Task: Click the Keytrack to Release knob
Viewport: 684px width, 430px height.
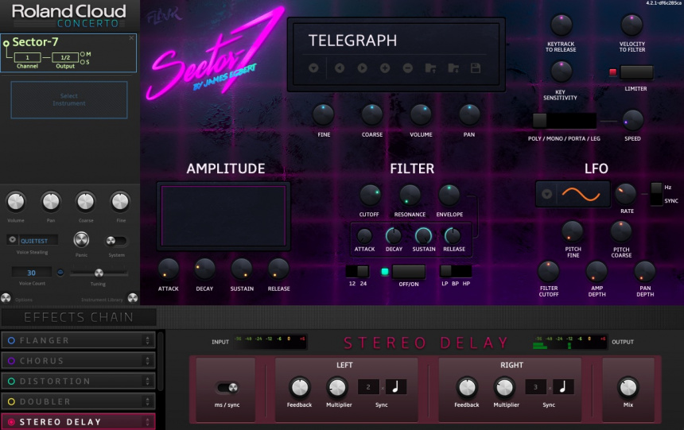Action: pos(561,25)
